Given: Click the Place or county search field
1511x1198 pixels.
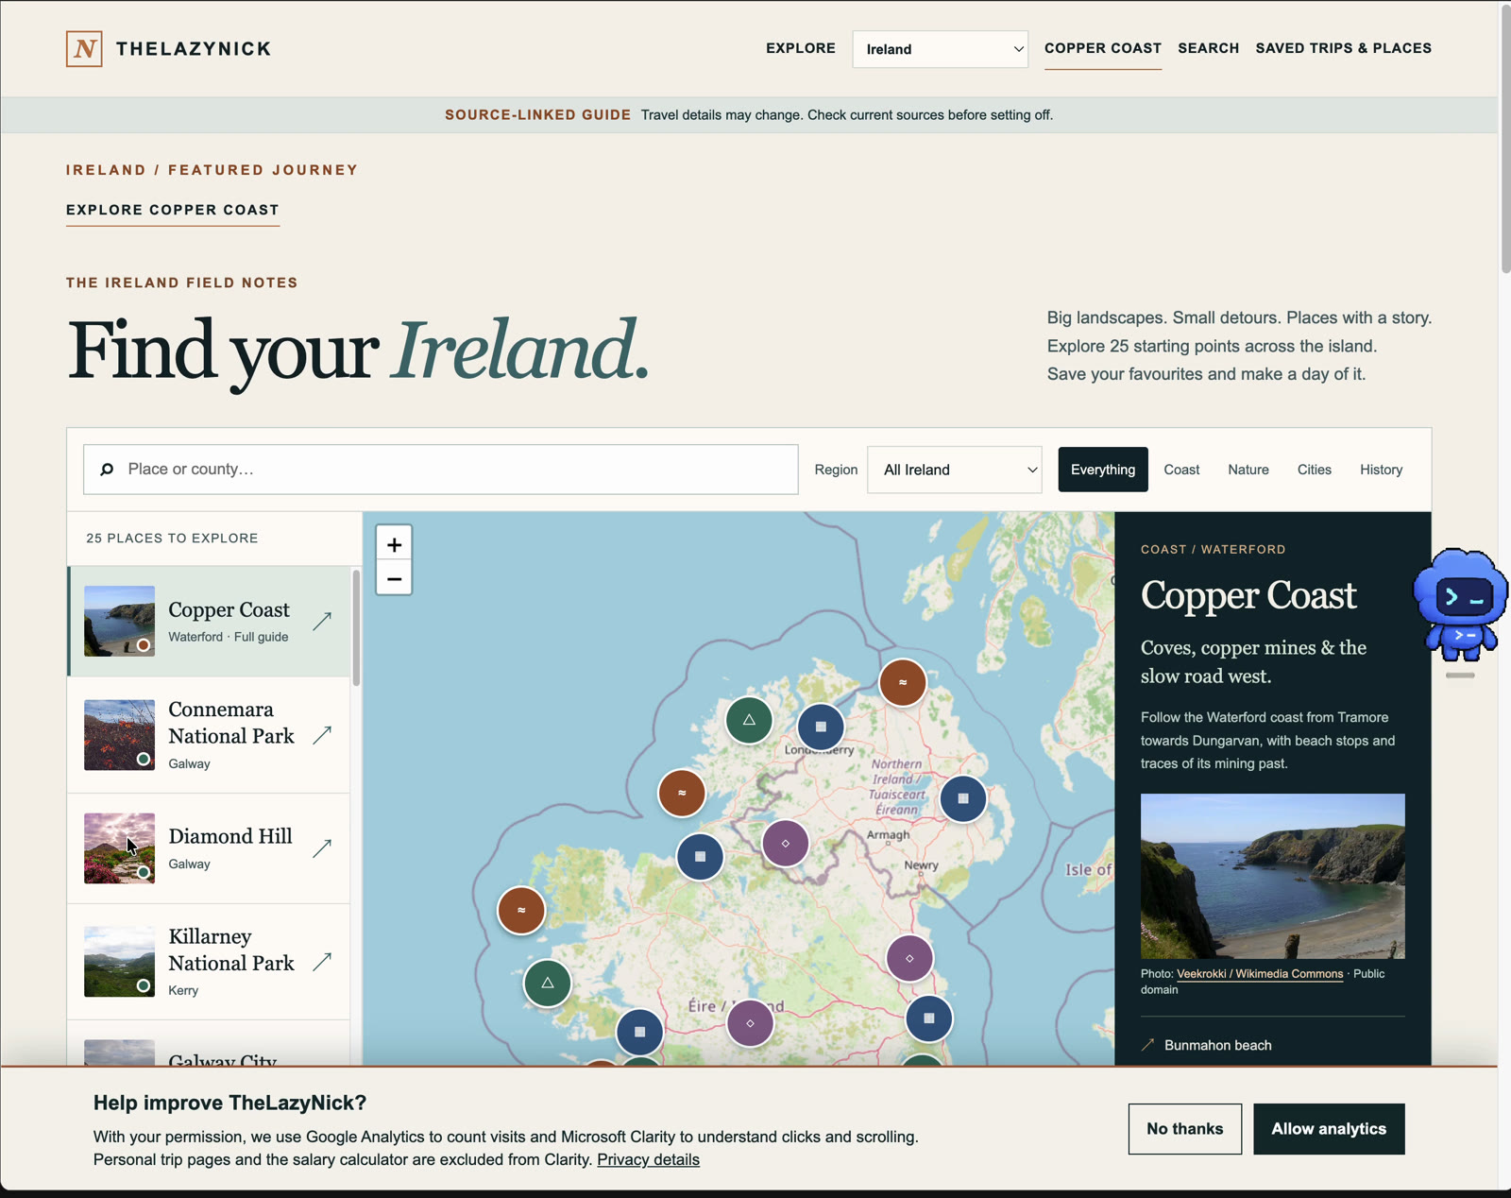Looking at the screenshot, I should pyautogui.click(x=441, y=470).
